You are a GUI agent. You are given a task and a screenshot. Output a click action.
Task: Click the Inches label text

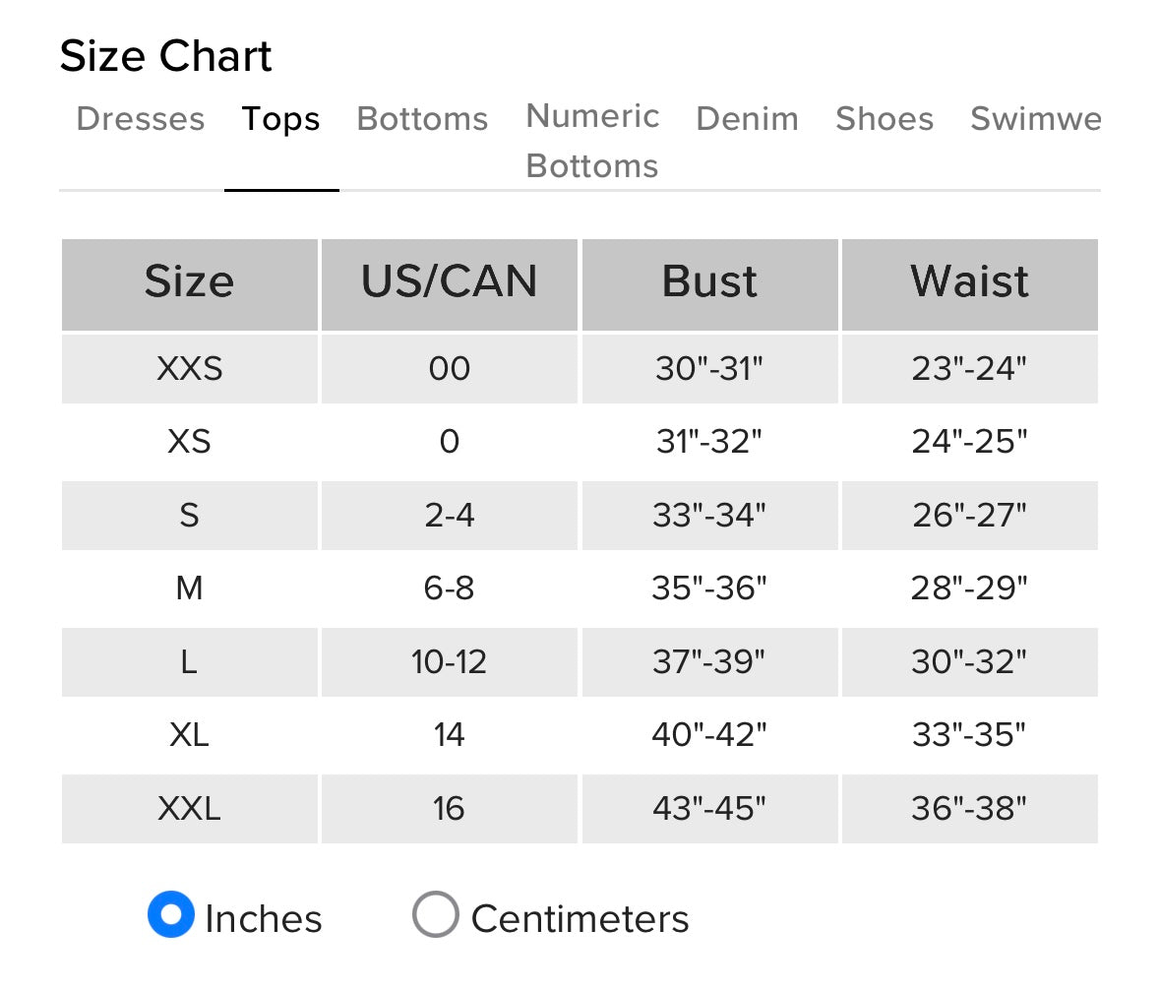coord(264,919)
